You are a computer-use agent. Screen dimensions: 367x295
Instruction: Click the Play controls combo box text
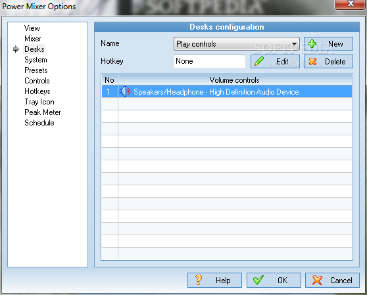click(x=196, y=44)
